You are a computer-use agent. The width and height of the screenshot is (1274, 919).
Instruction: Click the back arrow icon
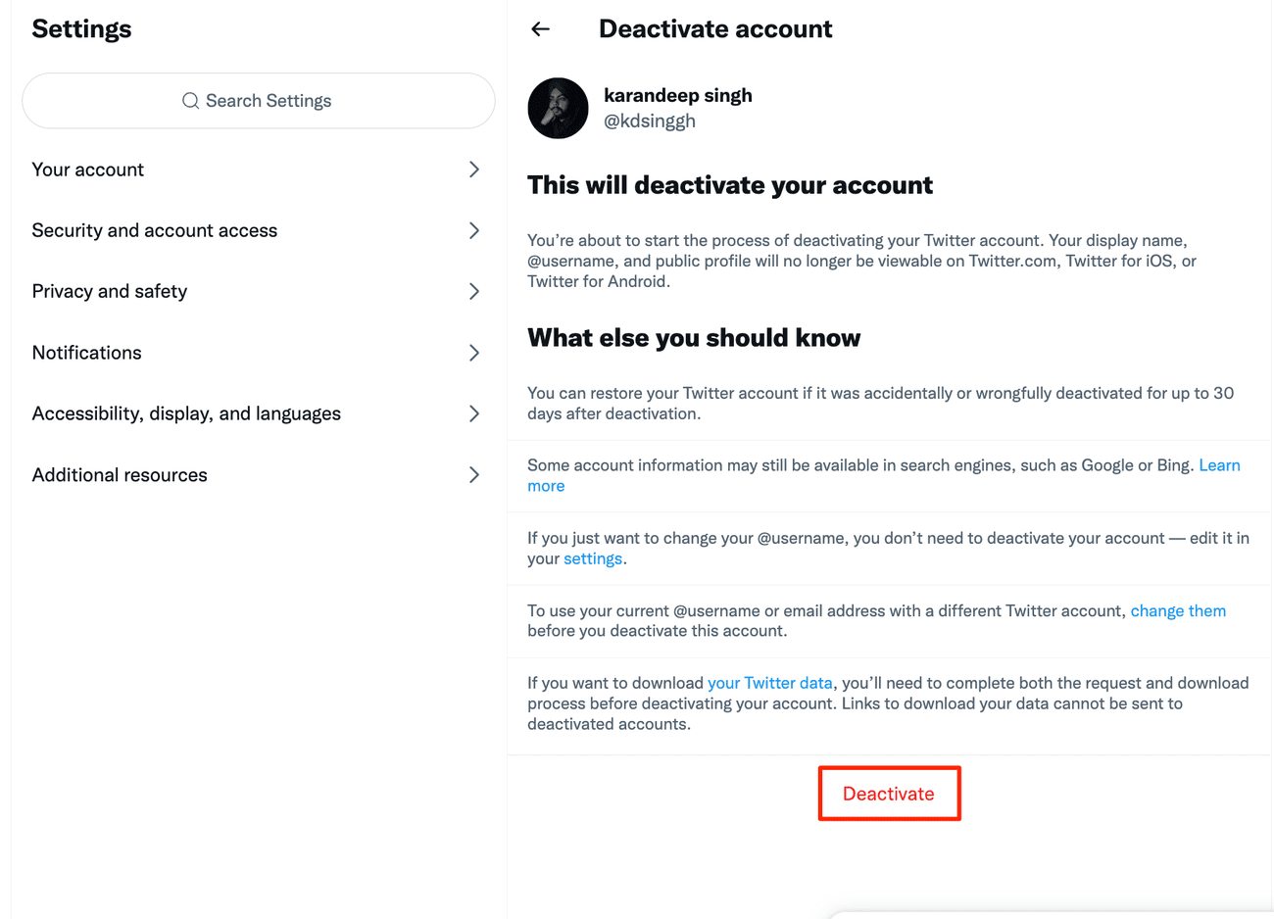pyautogui.click(x=540, y=29)
